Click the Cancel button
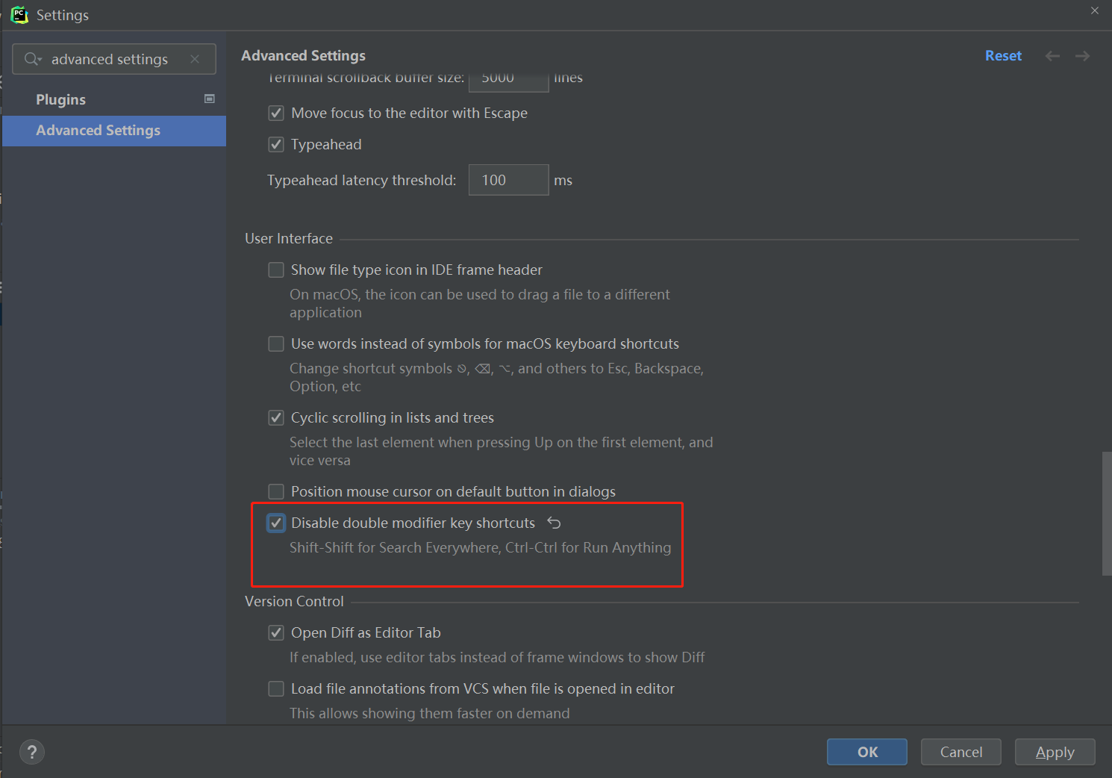Image resolution: width=1112 pixels, height=778 pixels. (x=961, y=752)
